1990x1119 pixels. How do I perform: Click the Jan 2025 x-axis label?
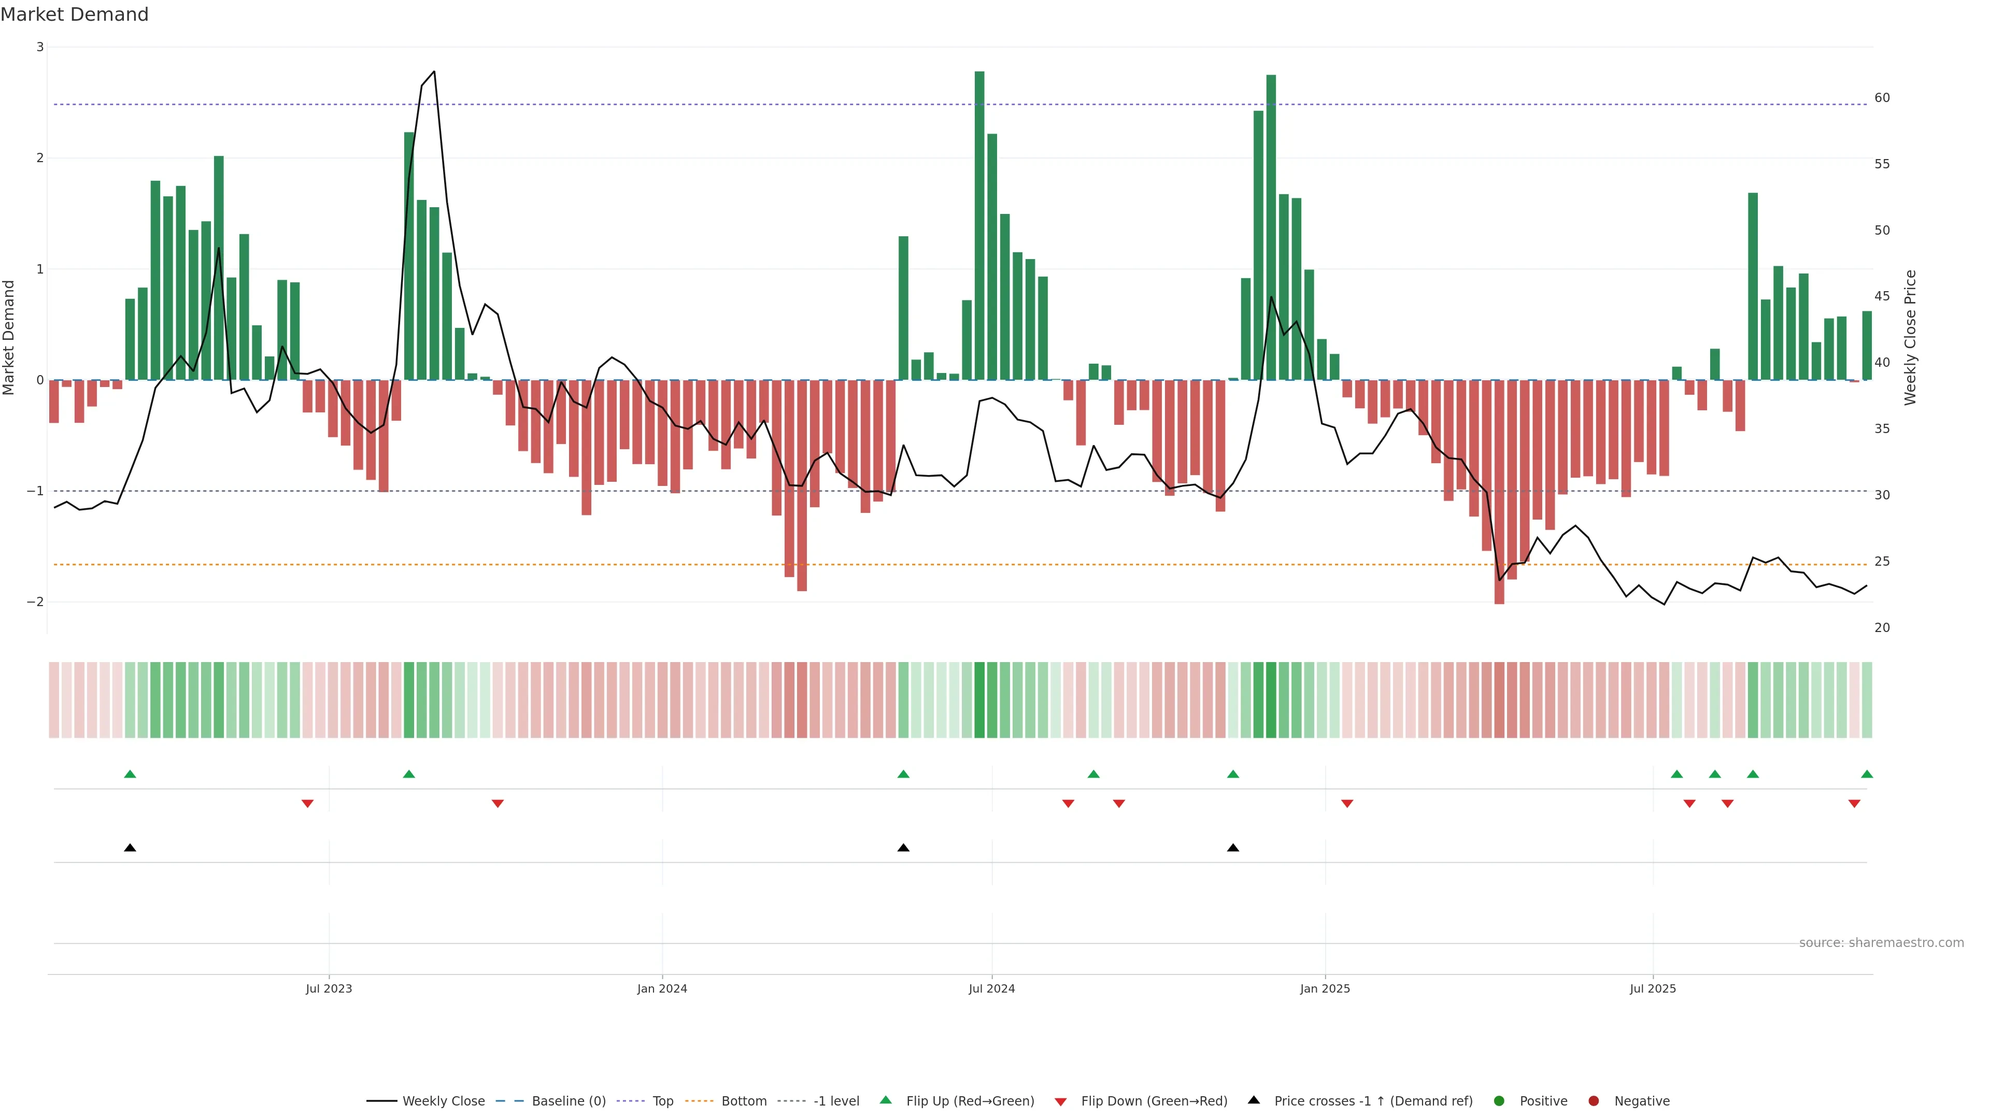tap(1325, 988)
